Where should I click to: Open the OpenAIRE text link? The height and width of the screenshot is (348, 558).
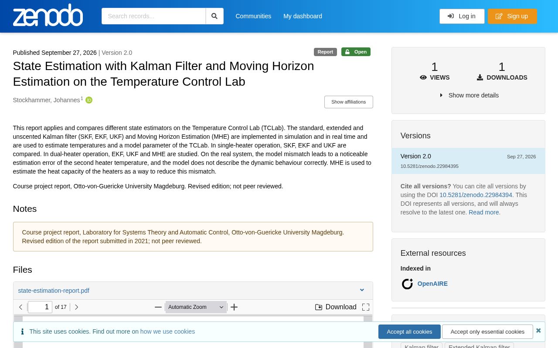432,284
